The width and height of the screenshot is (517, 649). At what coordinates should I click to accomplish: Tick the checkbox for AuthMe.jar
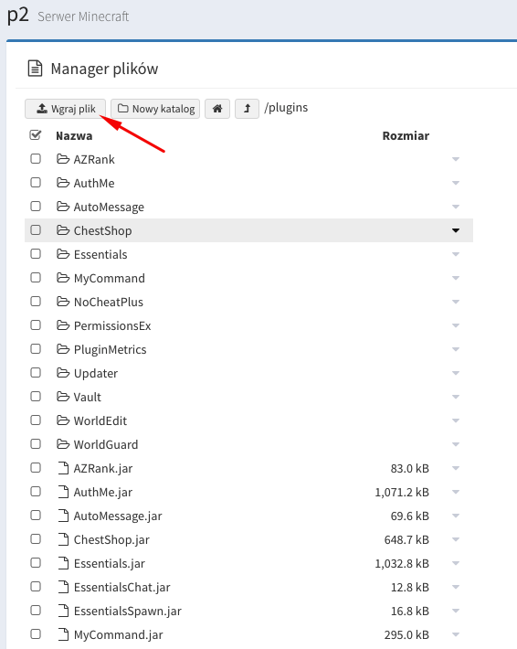pyautogui.click(x=36, y=491)
